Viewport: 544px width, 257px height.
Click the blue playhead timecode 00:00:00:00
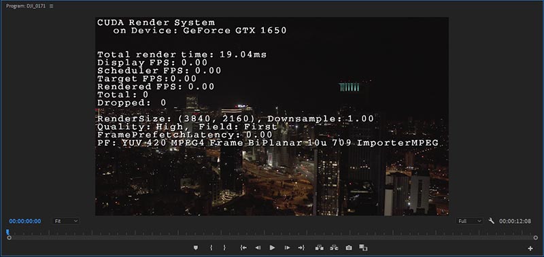(25, 221)
